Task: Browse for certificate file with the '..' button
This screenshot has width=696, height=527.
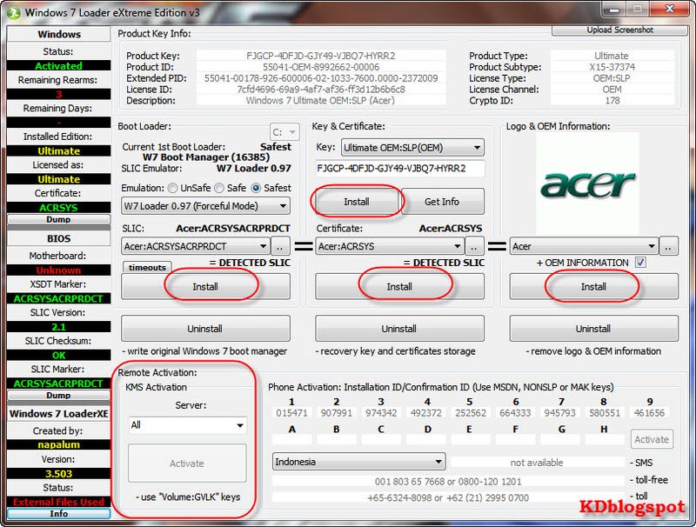Action: coord(474,246)
